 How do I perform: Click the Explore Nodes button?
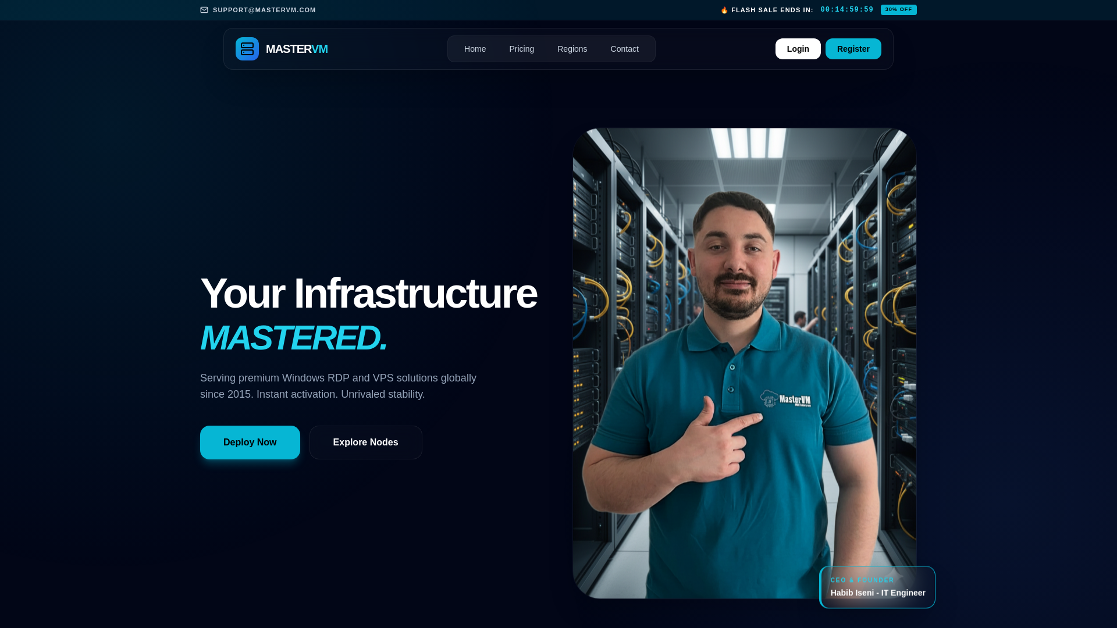point(365,443)
